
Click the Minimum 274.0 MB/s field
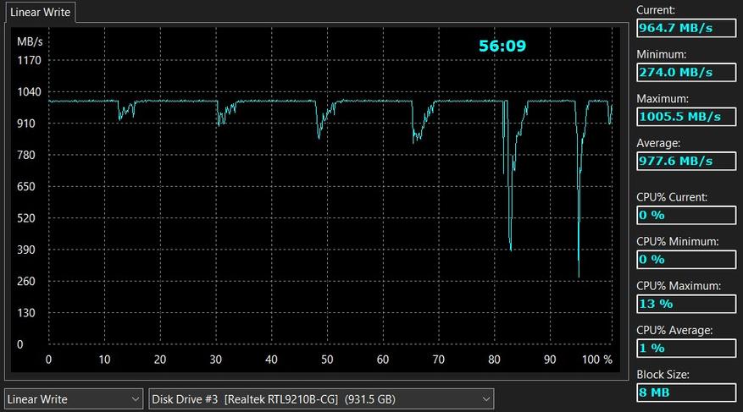point(686,73)
